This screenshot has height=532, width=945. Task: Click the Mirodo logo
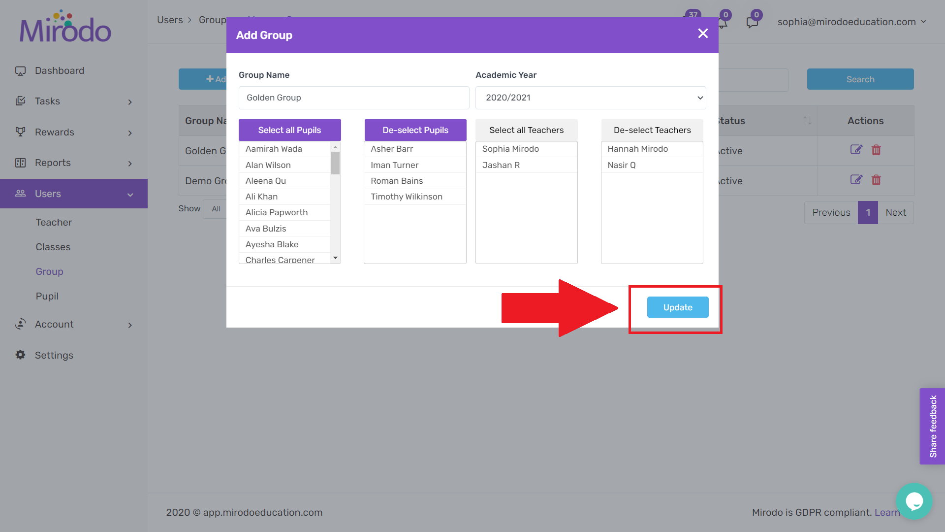65,27
